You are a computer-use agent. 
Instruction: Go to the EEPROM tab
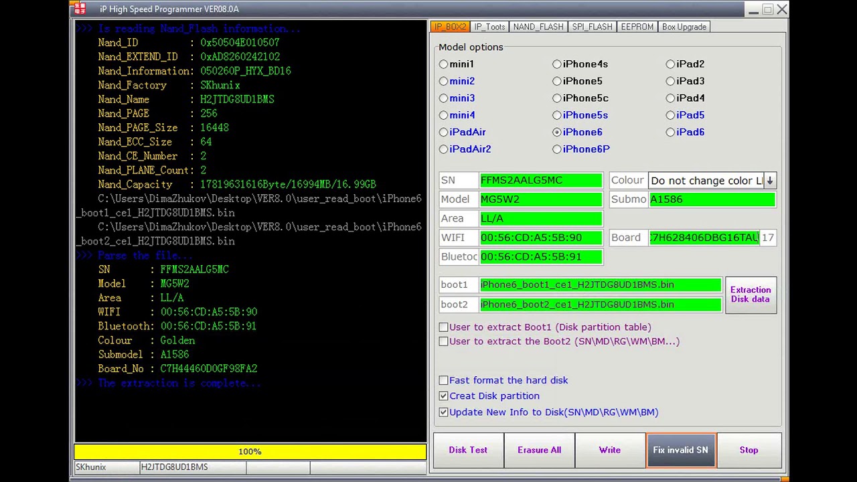click(637, 27)
